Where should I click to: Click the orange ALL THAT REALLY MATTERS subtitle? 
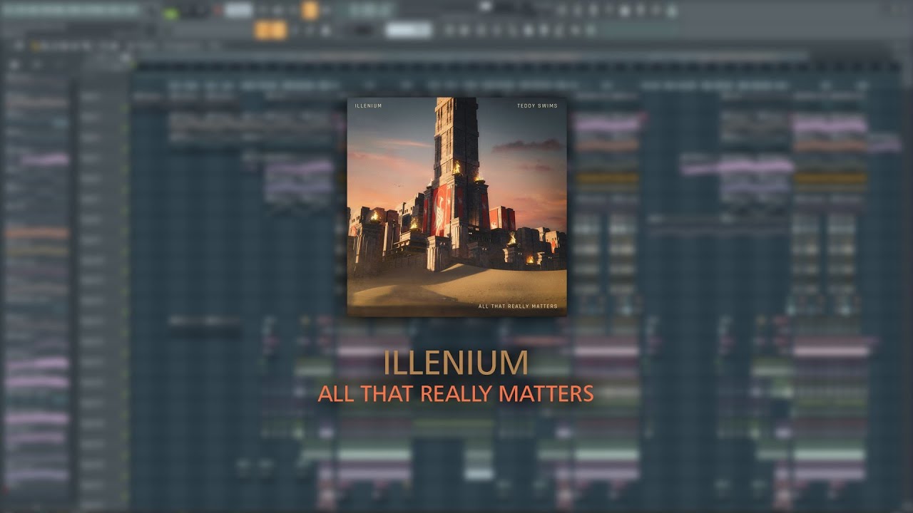(x=456, y=393)
